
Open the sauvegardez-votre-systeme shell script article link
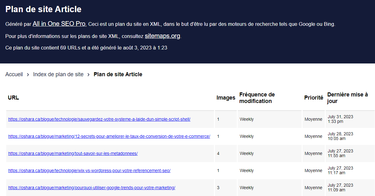pos(99,119)
